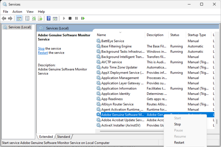Open the View menu
Image resolution: width=221 pixels, height=147 pixels.
[x=30, y=12]
